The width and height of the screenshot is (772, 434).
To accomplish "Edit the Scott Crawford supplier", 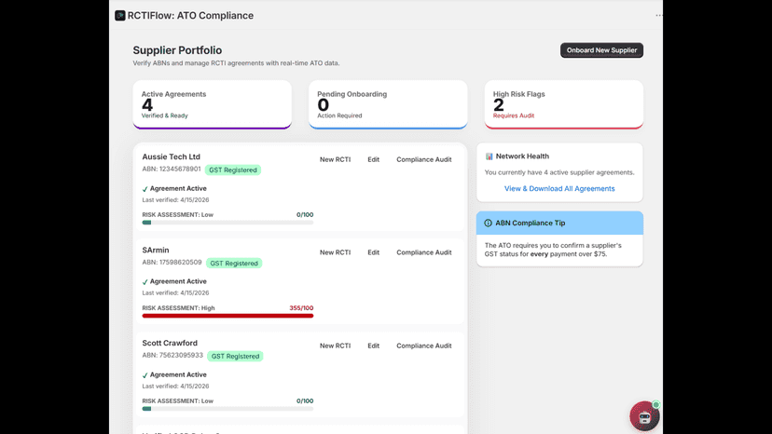I will (373, 346).
